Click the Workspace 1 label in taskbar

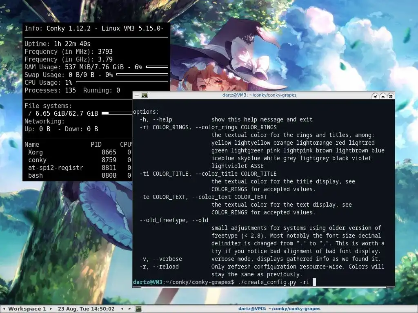coord(27,309)
